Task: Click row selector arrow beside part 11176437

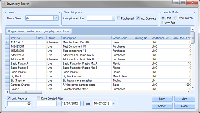Action: 7,42
